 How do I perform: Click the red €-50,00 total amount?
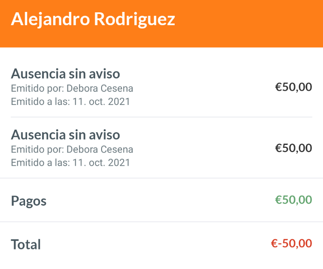[291, 244]
